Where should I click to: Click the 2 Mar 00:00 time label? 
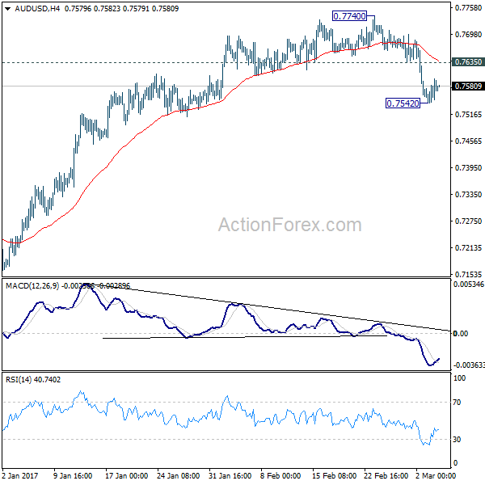coord(436,475)
